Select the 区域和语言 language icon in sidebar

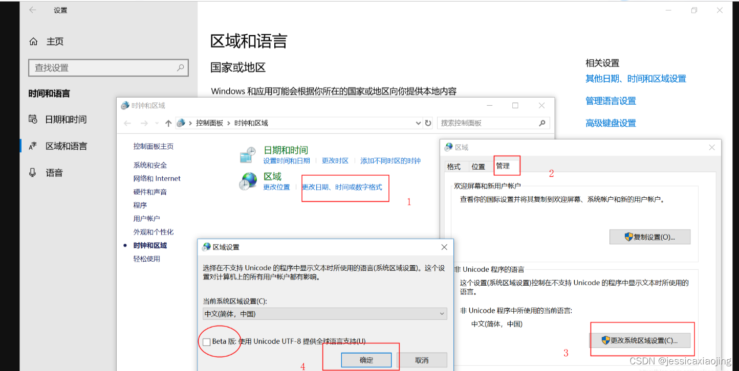33,146
